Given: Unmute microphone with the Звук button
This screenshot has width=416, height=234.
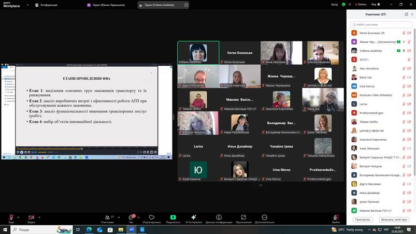Looking at the screenshot, I should [x=11, y=218].
